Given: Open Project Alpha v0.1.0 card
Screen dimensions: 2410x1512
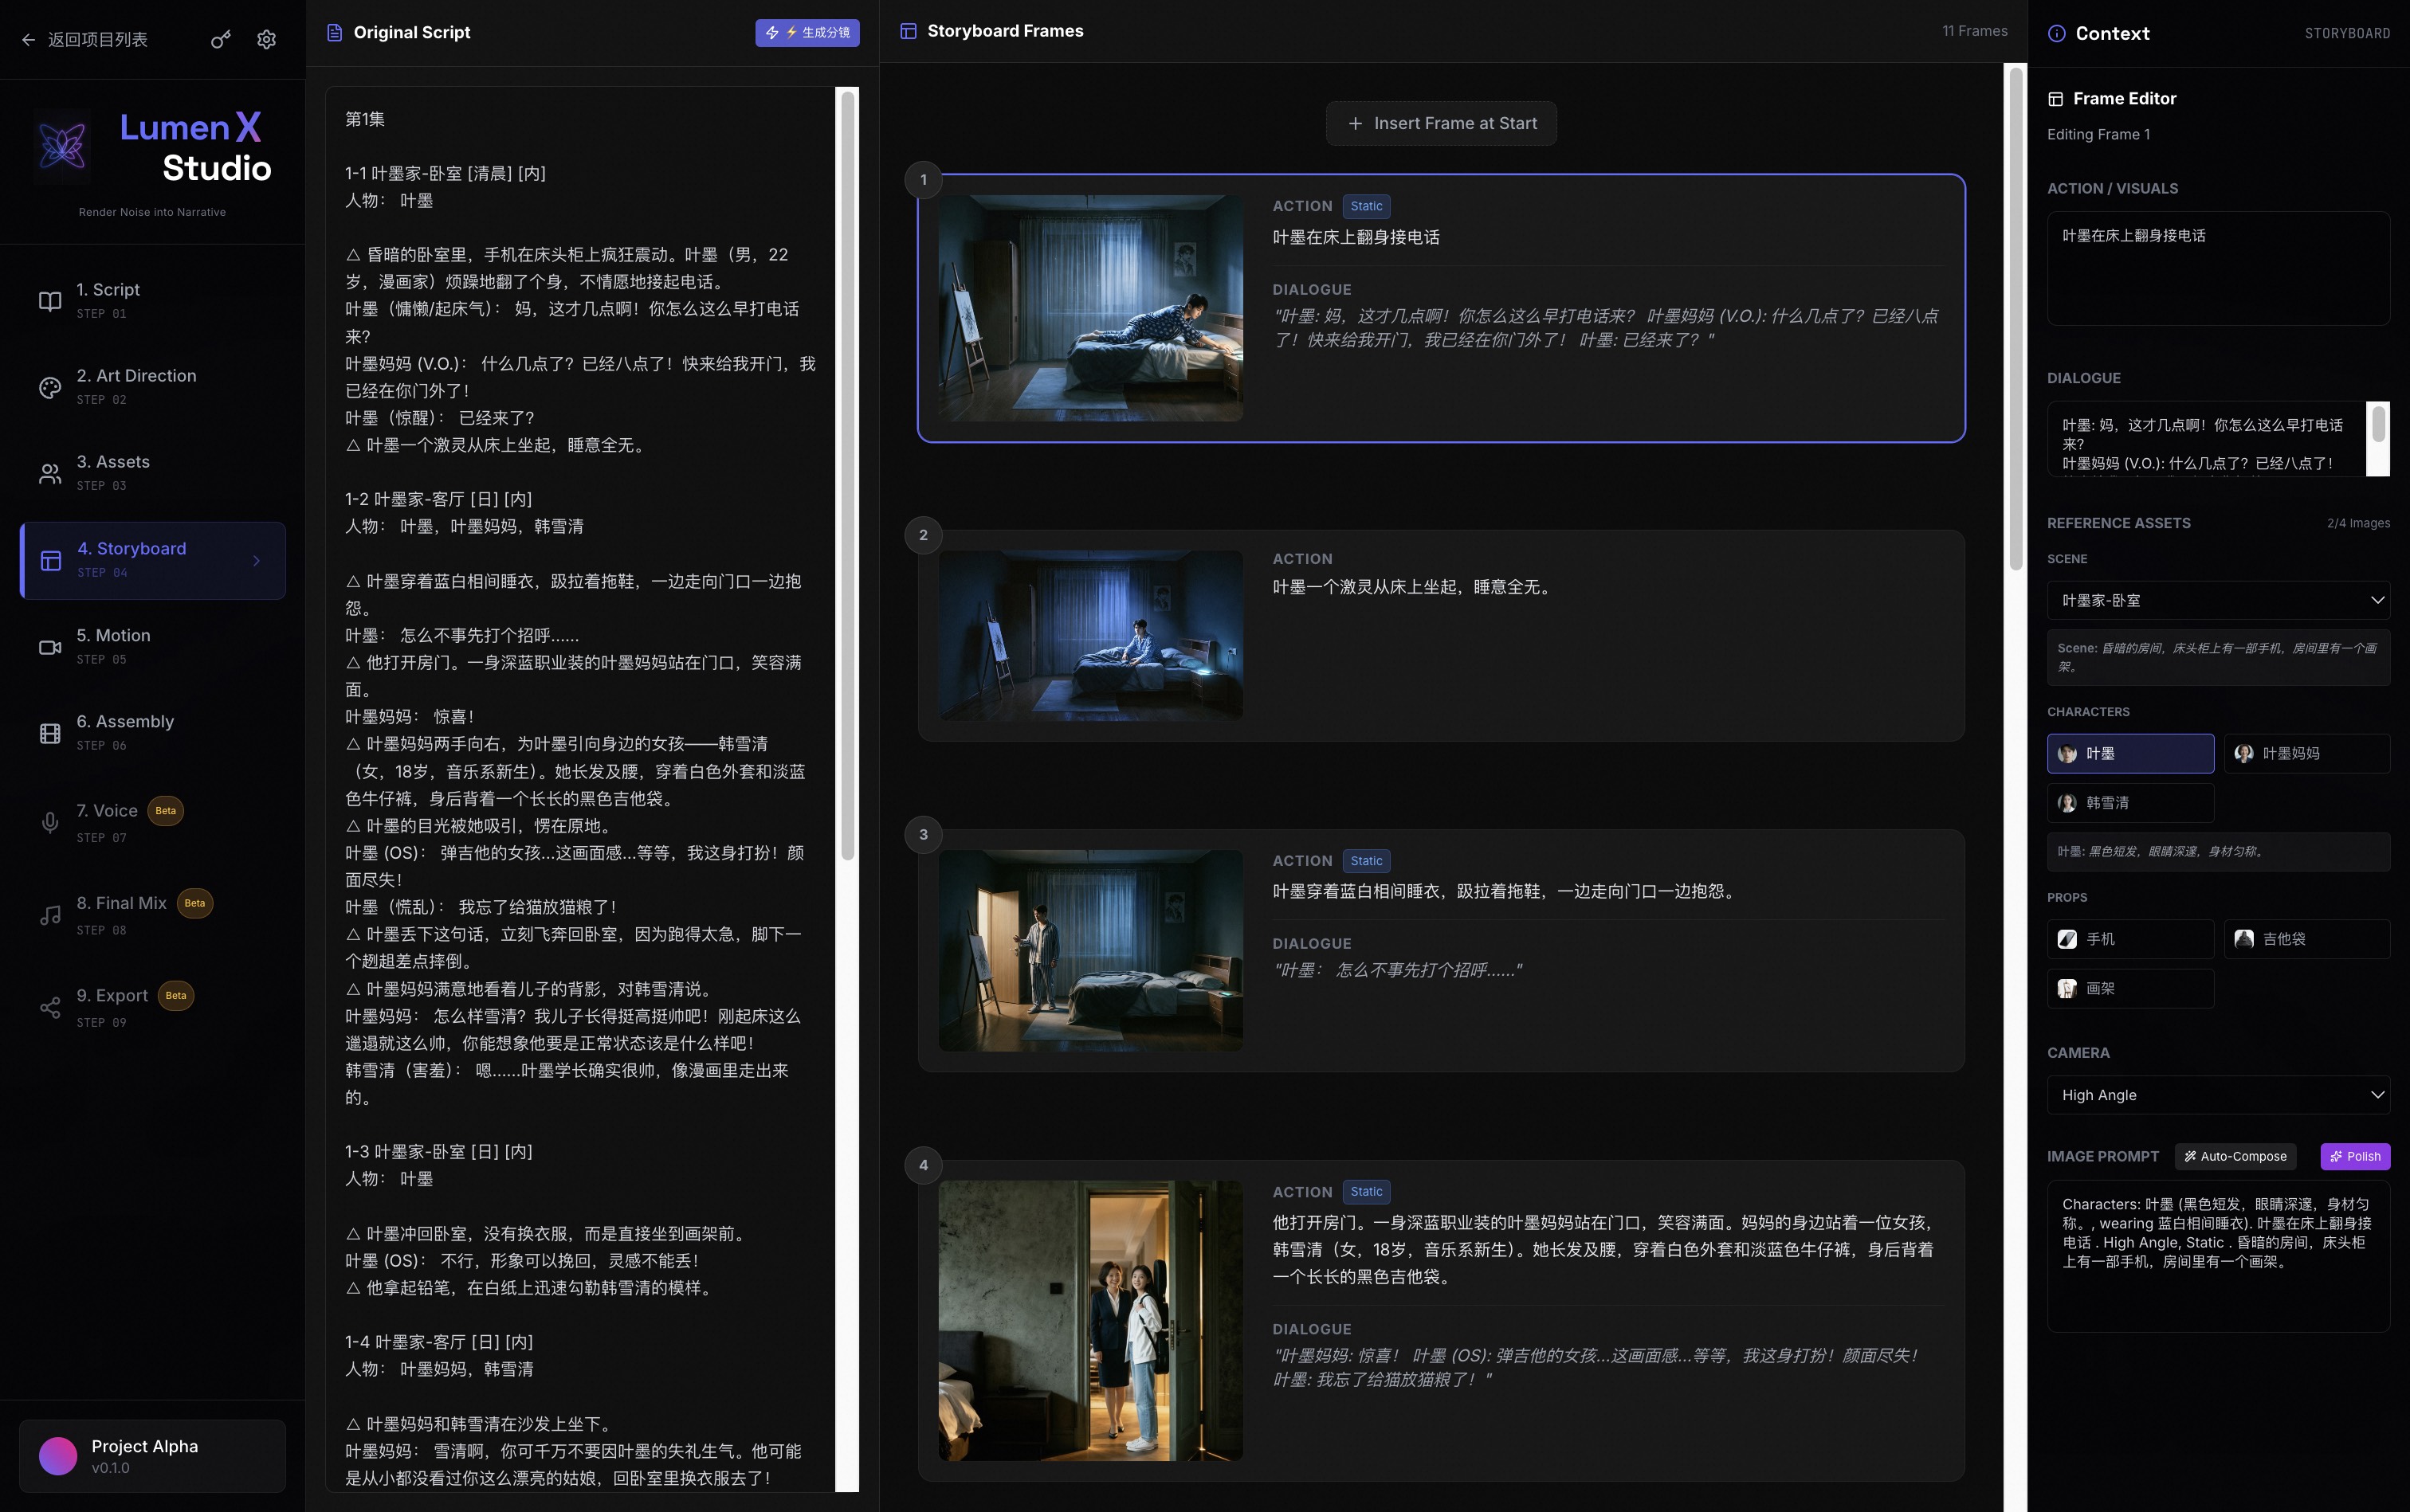Looking at the screenshot, I should (x=152, y=1456).
